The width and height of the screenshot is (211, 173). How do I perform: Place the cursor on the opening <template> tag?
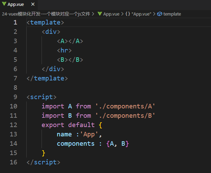click(x=45, y=22)
